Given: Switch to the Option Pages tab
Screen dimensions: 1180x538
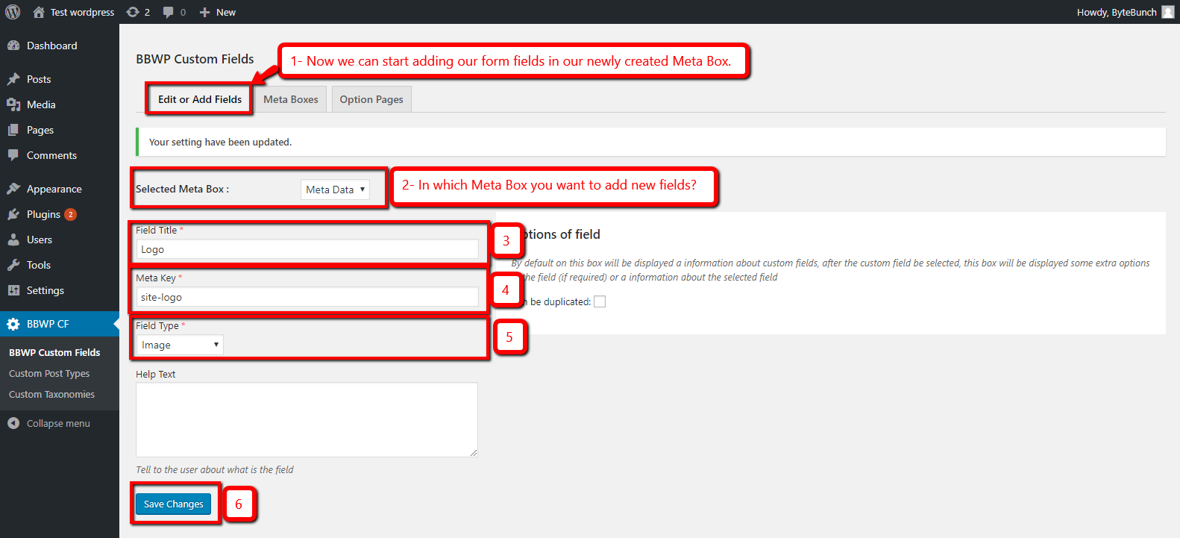Looking at the screenshot, I should click(x=371, y=99).
